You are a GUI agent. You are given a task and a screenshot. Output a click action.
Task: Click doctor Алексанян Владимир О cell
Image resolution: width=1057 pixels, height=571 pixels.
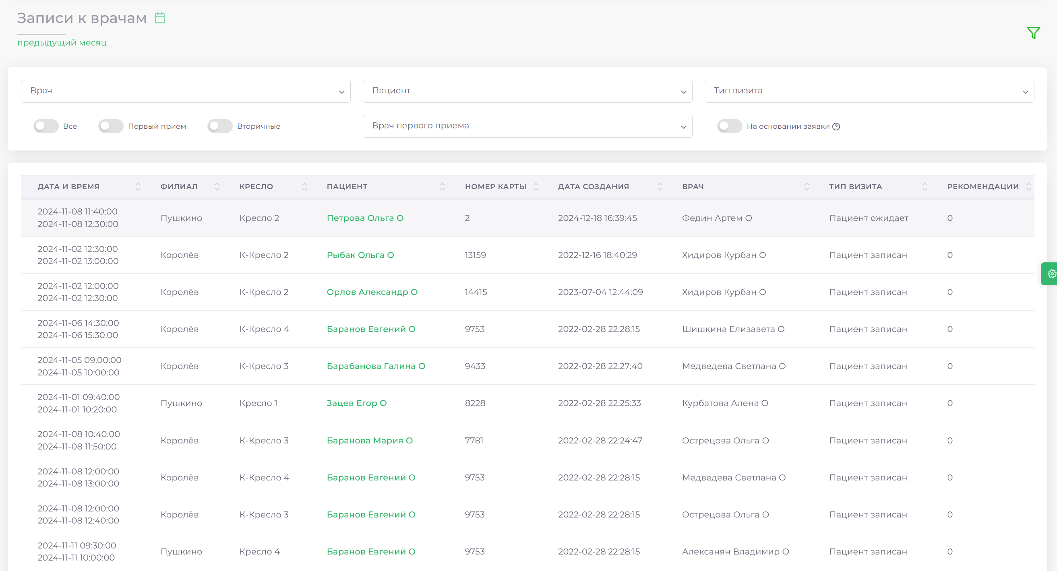pos(735,552)
